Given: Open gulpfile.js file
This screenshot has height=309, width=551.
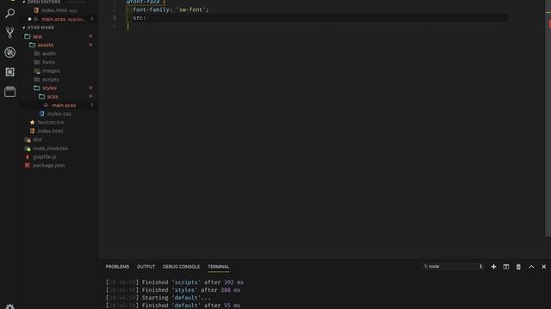Looking at the screenshot, I should pyautogui.click(x=44, y=157).
